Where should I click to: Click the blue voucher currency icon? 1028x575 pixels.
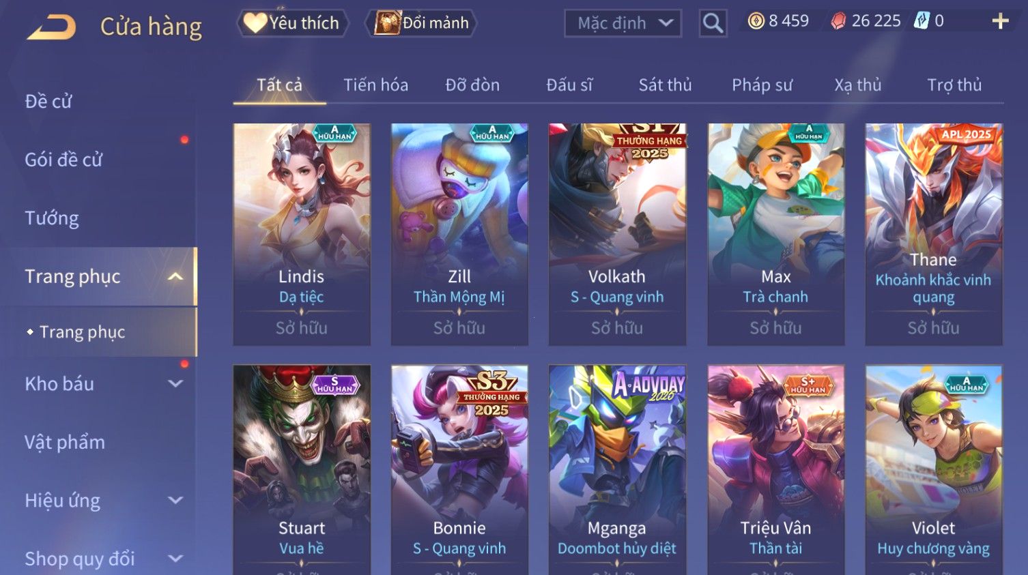point(922,21)
